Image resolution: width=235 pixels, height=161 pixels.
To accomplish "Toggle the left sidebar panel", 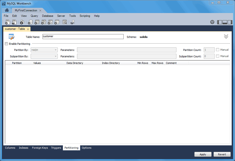I will pyautogui.click(x=219, y=22).
